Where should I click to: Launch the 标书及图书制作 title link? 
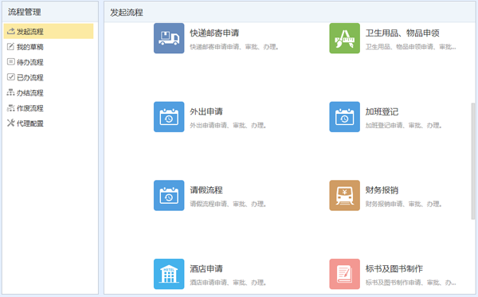394,268
